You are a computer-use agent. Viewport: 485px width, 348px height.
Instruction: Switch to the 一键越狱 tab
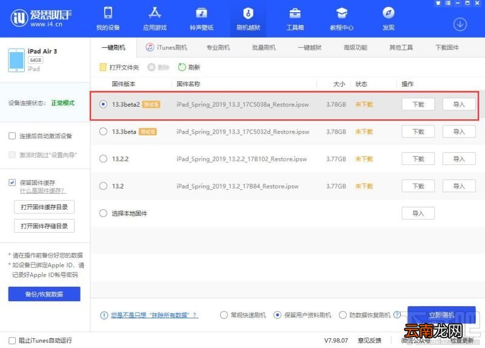tap(310, 47)
